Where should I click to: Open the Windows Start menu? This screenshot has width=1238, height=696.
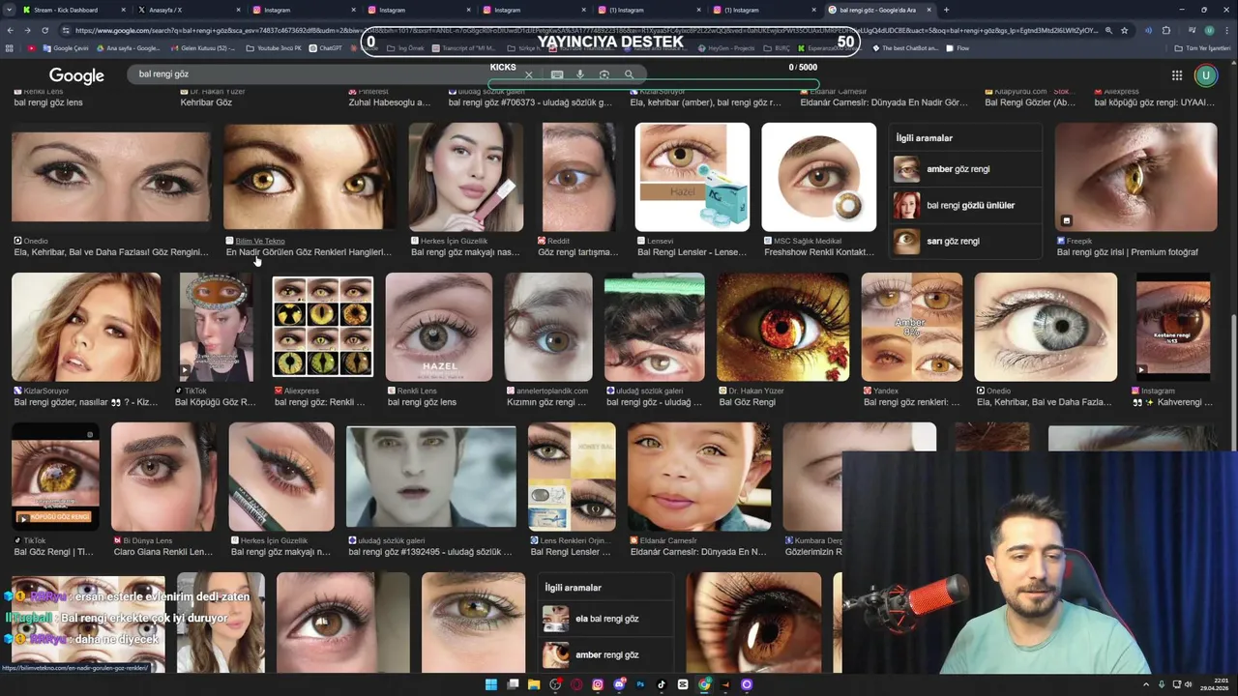coord(491,684)
